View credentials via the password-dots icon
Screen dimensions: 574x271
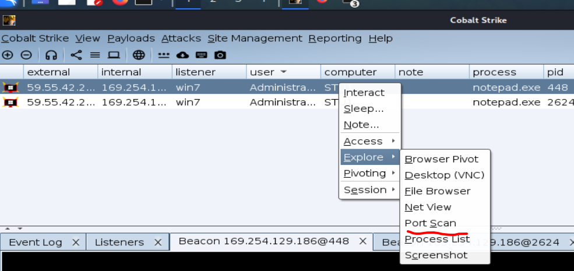coord(164,56)
